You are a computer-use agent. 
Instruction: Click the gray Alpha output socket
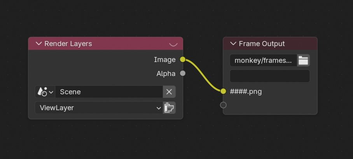[x=183, y=73]
